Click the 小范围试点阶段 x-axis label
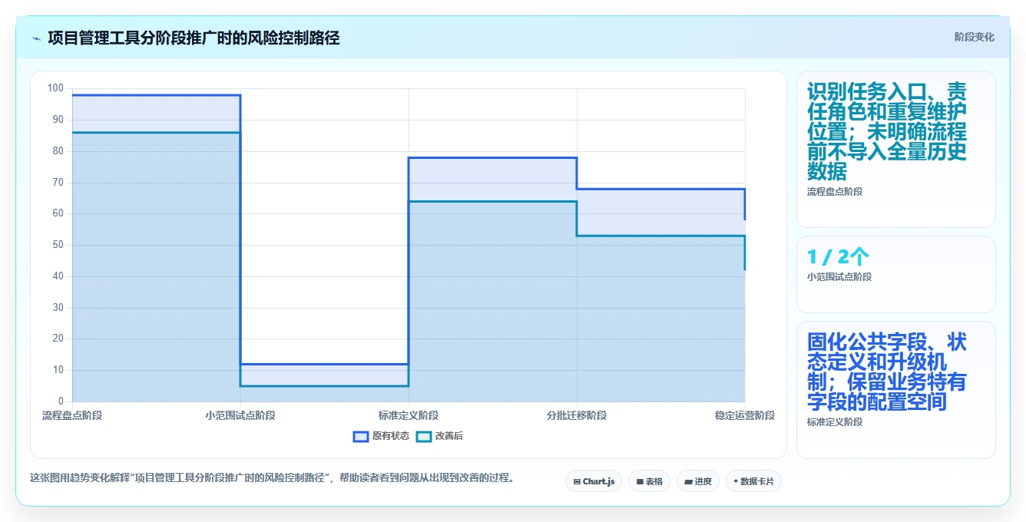Viewport: 1026px width, 522px height. tap(240, 415)
